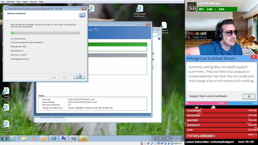Image resolution: width=258 pixels, height=145 pixels.
Task: Select the DUDEGUYZ follow entry
Action: click(x=221, y=125)
